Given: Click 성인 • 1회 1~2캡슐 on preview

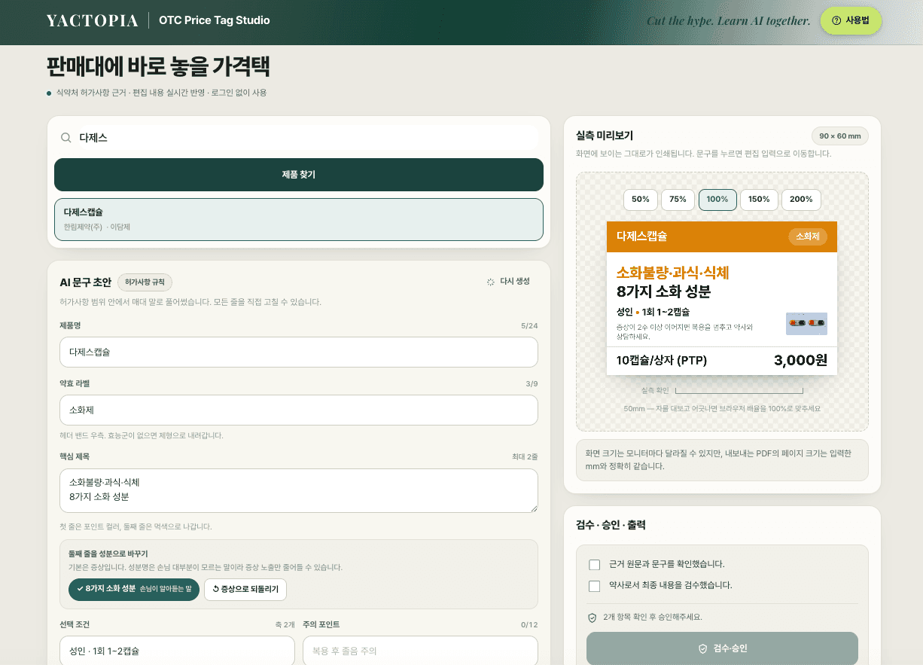Looking at the screenshot, I should [x=653, y=312].
